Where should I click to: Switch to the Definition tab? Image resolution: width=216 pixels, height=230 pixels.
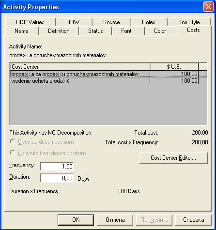click(59, 31)
